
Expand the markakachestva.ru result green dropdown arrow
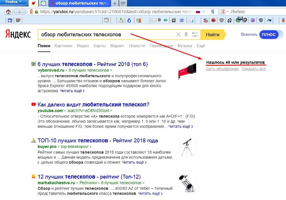pyautogui.click(x=144, y=183)
